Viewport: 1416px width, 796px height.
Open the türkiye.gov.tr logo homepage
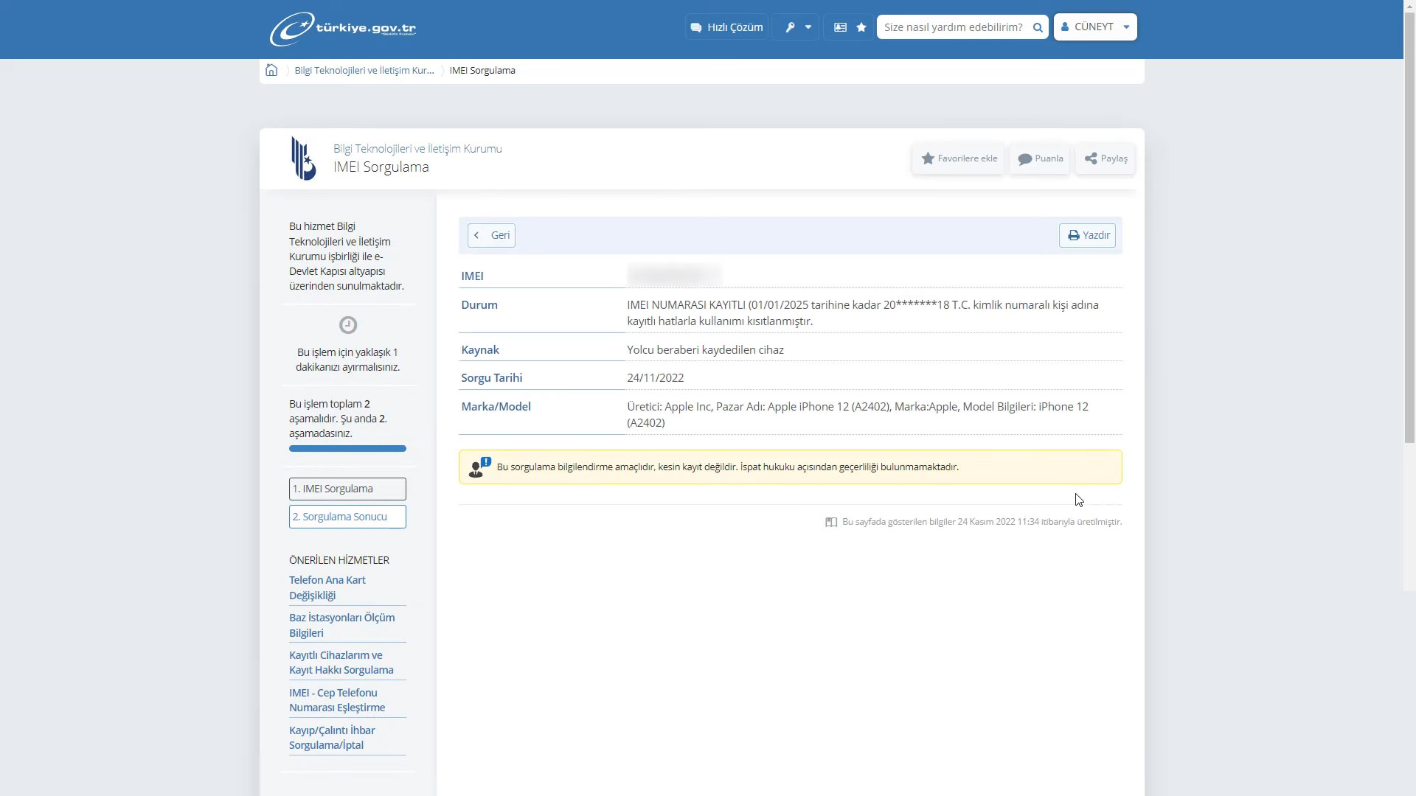(343, 29)
